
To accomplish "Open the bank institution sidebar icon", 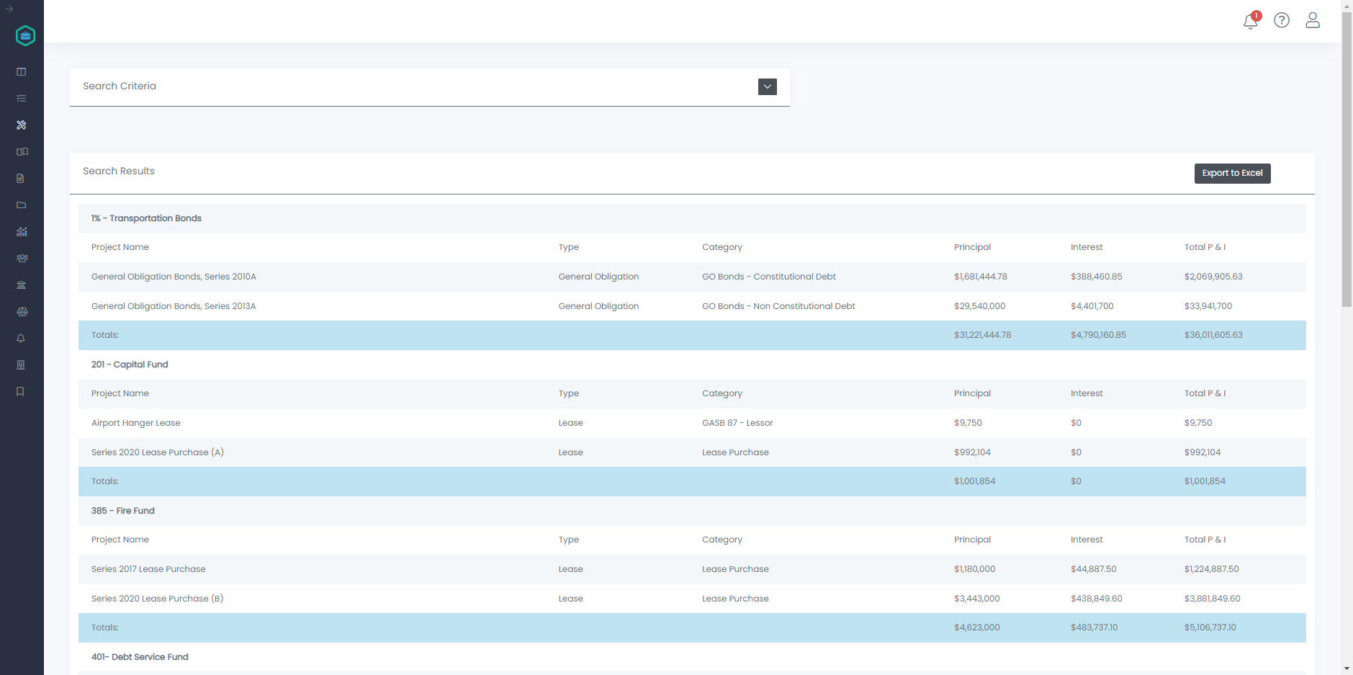I will click(21, 285).
